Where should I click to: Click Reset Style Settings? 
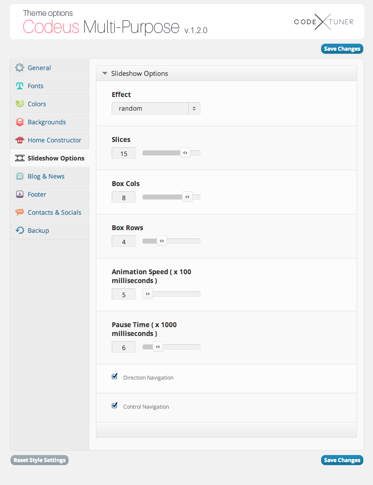pos(39,460)
